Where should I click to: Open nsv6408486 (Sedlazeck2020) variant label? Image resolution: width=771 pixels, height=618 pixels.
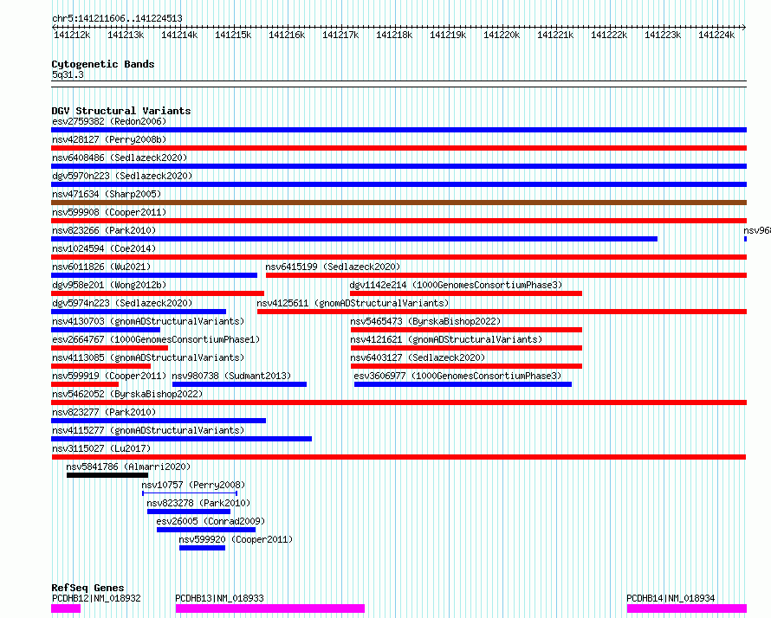tap(120, 158)
